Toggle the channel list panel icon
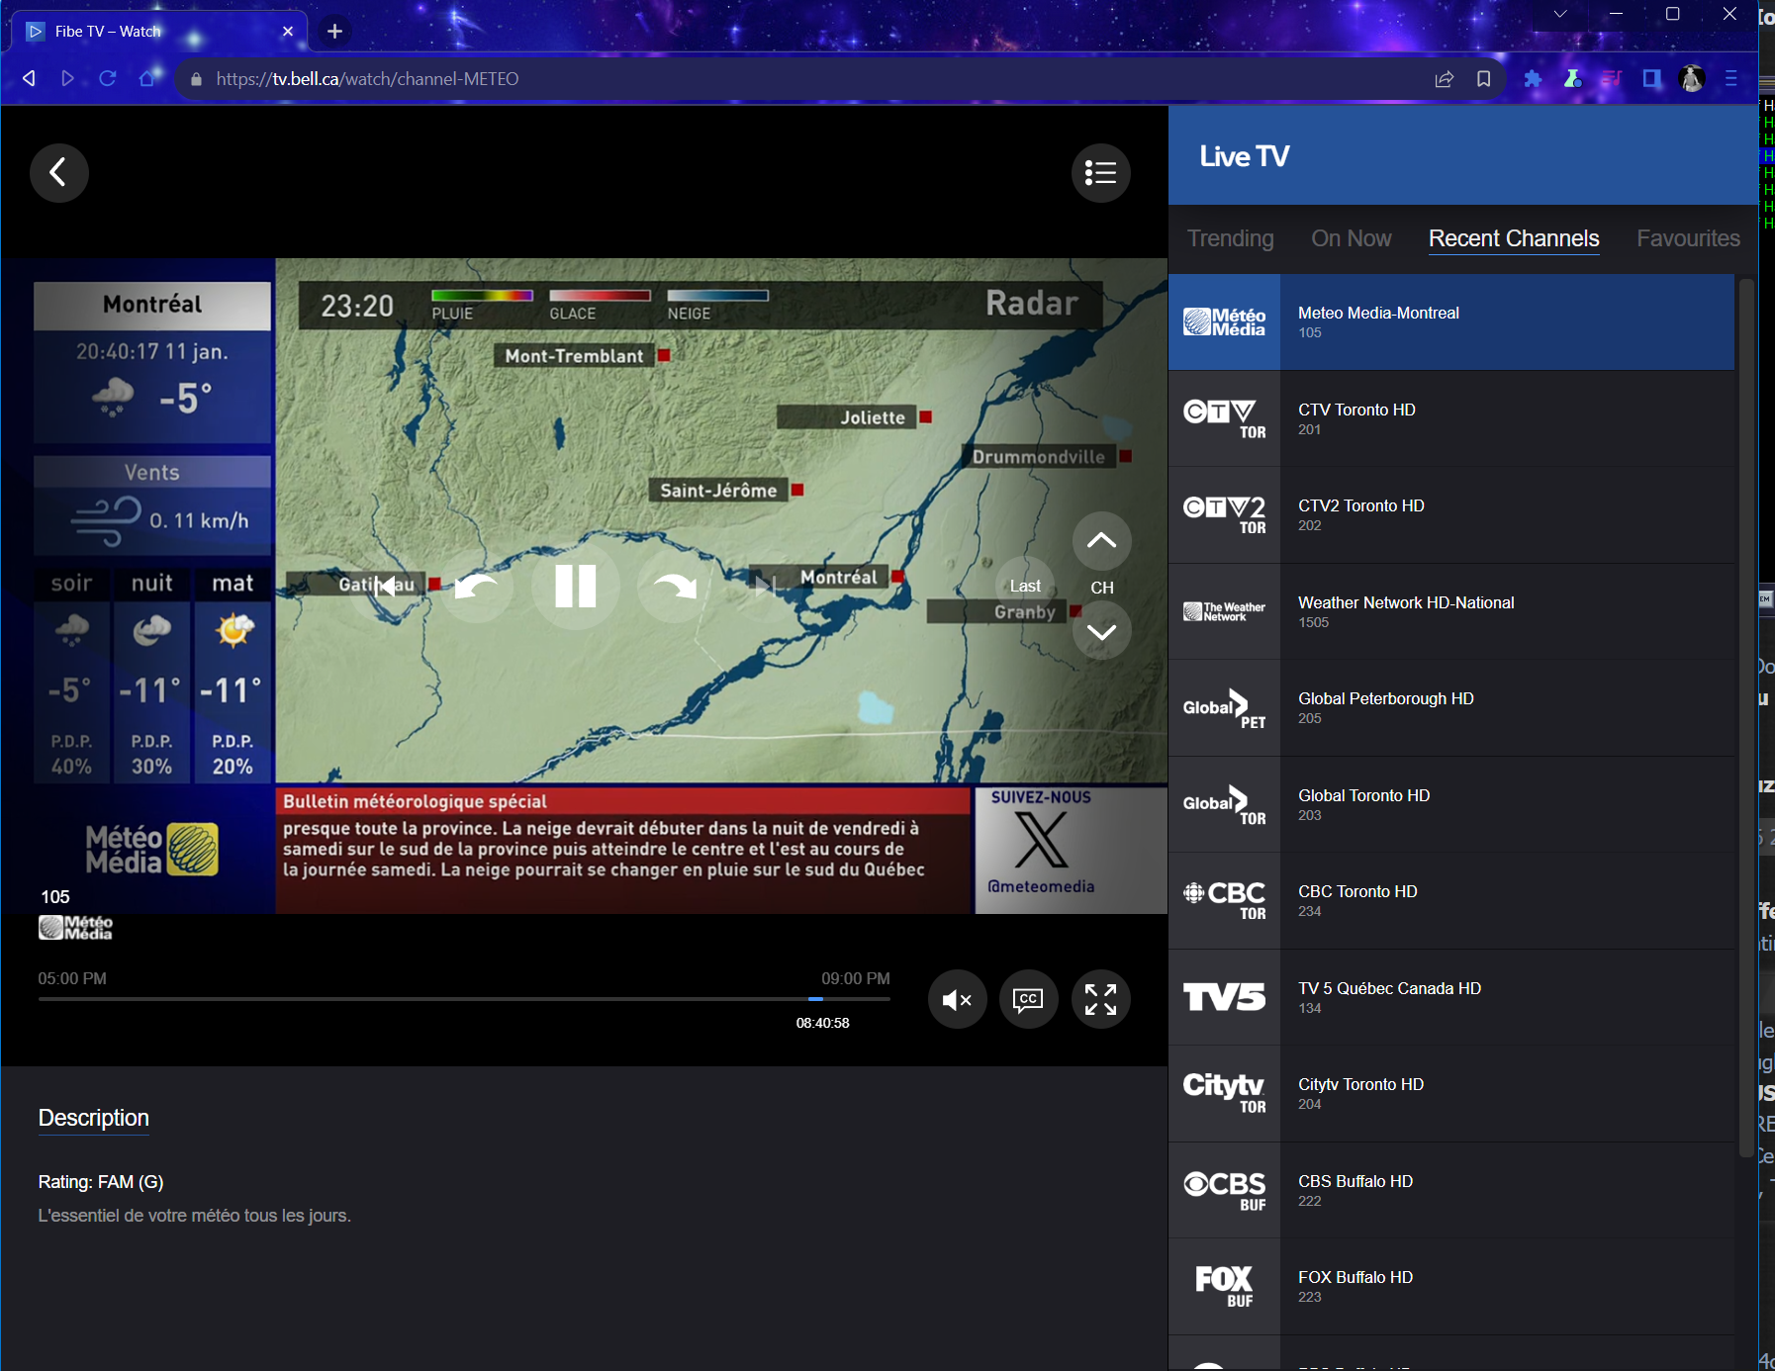 point(1100,173)
